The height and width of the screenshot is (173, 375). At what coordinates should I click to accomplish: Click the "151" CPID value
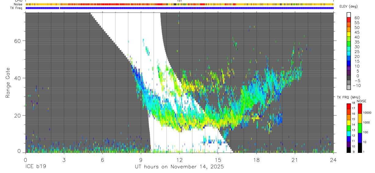pos(180,1)
